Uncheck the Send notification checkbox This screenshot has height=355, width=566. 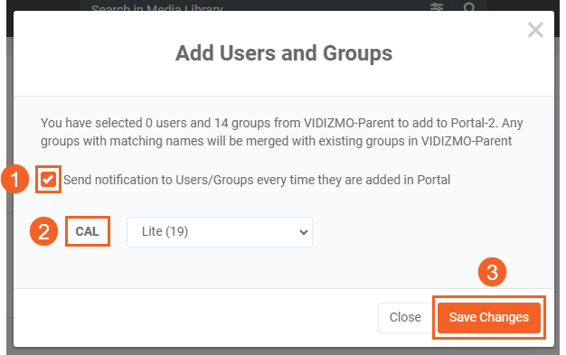coord(48,179)
